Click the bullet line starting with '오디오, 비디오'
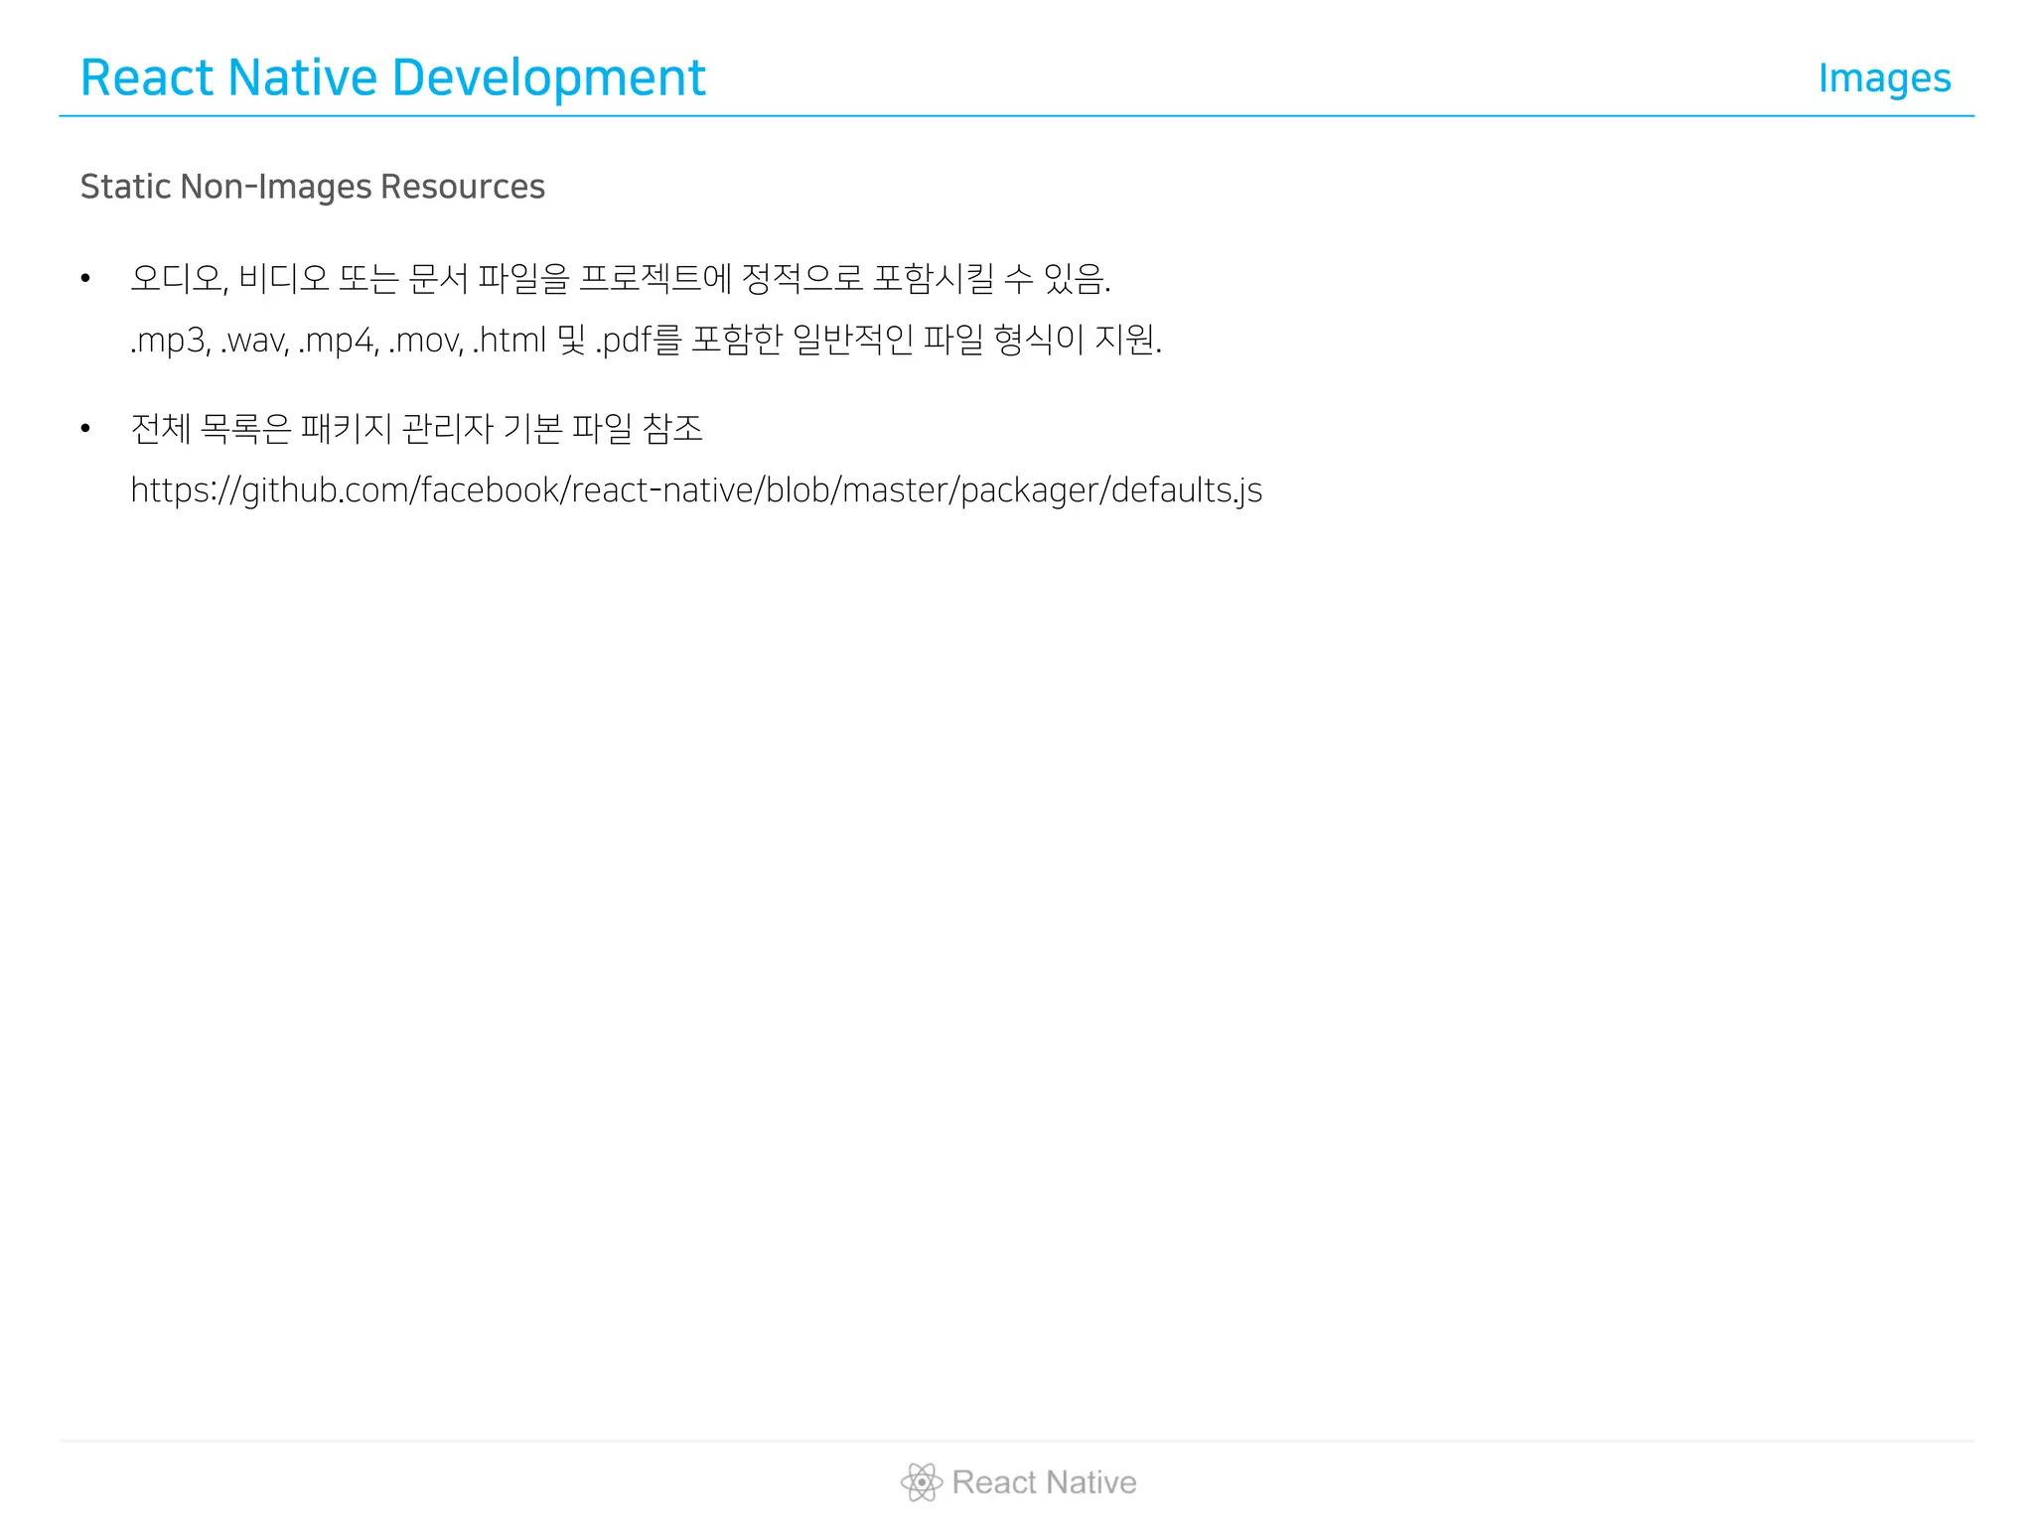 click(621, 279)
